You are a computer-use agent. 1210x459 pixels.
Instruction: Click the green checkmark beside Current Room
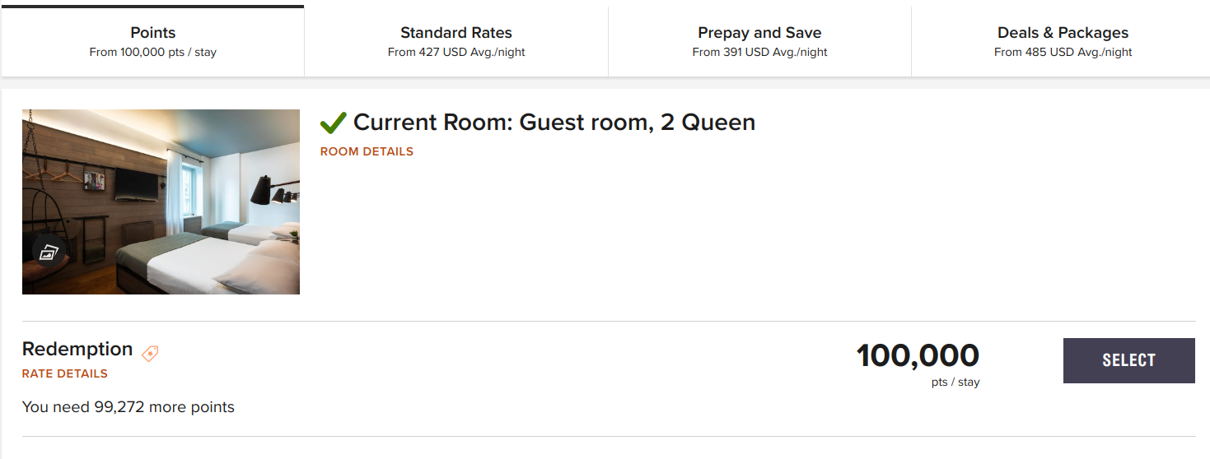333,123
